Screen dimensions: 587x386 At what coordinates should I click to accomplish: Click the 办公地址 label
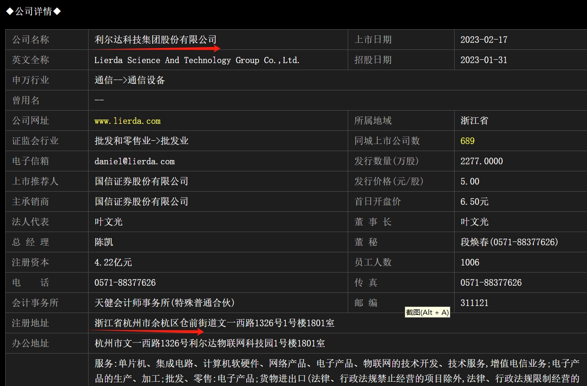(x=31, y=344)
